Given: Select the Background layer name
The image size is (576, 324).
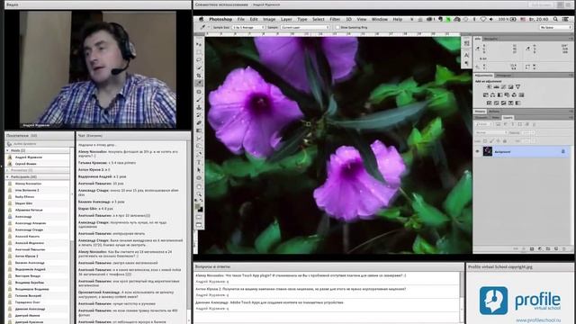Looking at the screenshot, I should (x=502, y=152).
